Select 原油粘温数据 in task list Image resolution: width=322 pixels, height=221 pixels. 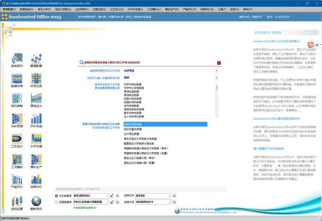tap(131, 91)
